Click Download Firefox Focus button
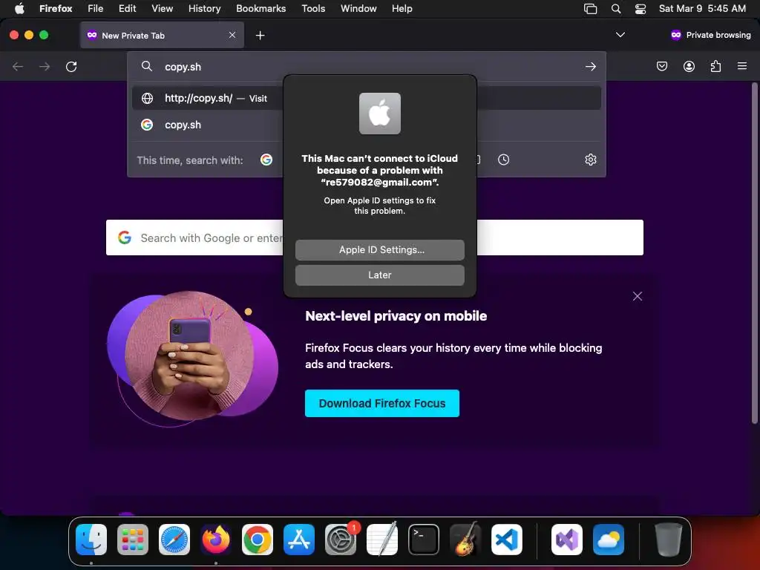 (x=382, y=403)
